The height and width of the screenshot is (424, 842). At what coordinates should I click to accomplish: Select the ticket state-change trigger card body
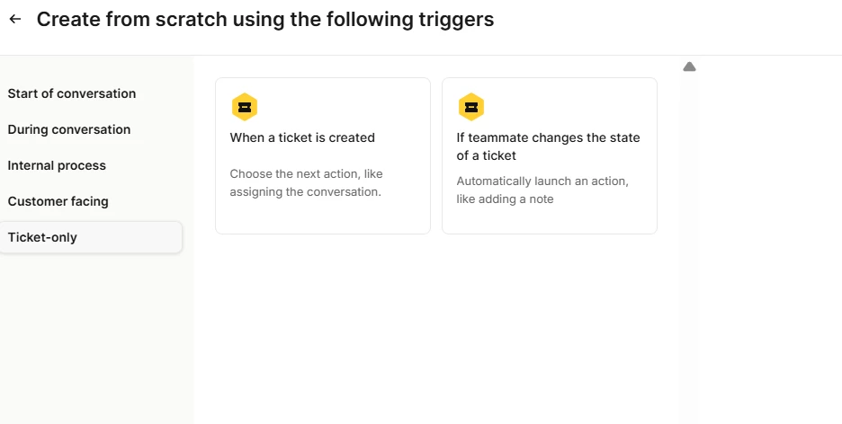point(550,156)
